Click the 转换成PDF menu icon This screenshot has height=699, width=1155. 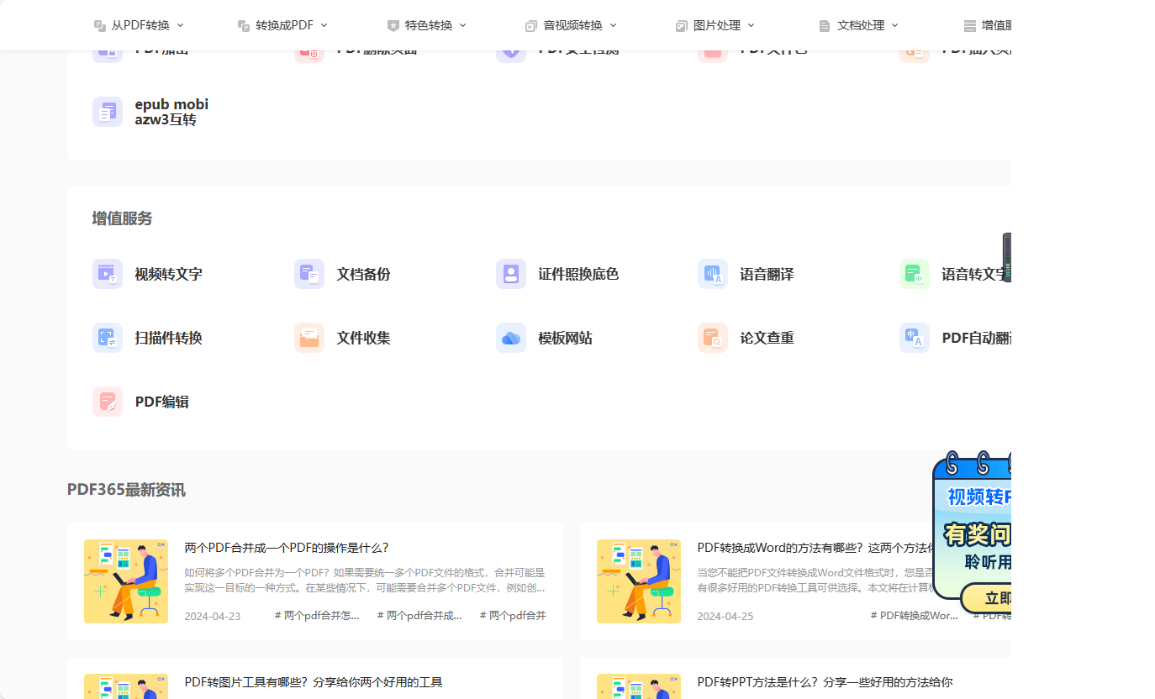(244, 26)
